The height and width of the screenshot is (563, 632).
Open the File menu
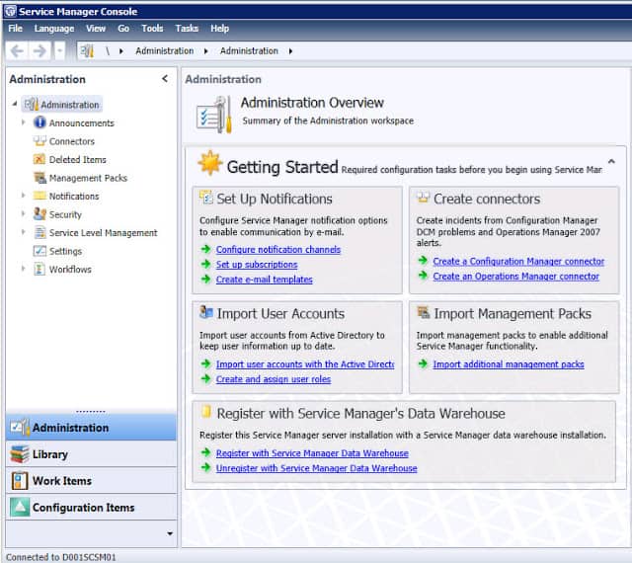[x=16, y=29]
